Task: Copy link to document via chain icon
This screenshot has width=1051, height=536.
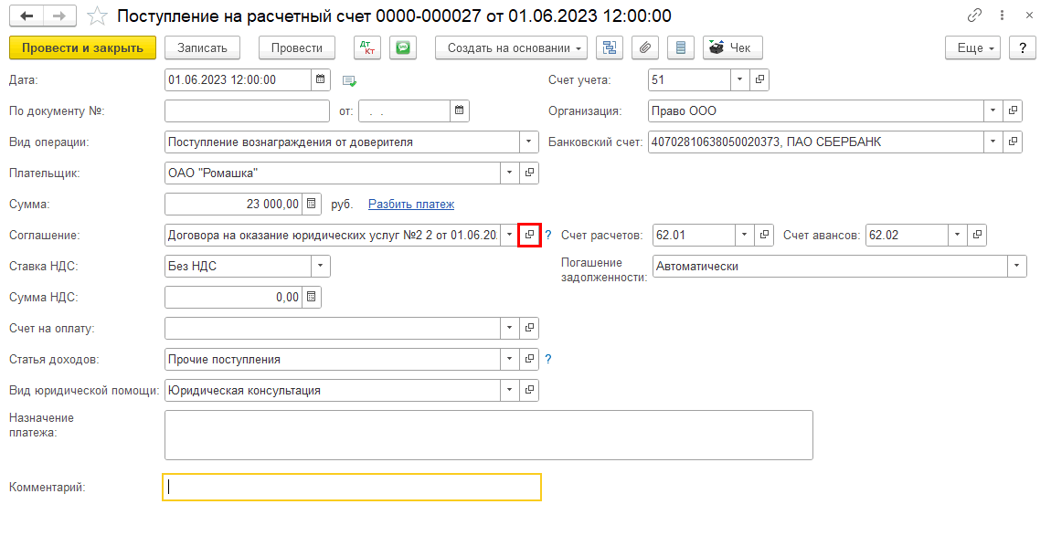Action: (x=975, y=16)
